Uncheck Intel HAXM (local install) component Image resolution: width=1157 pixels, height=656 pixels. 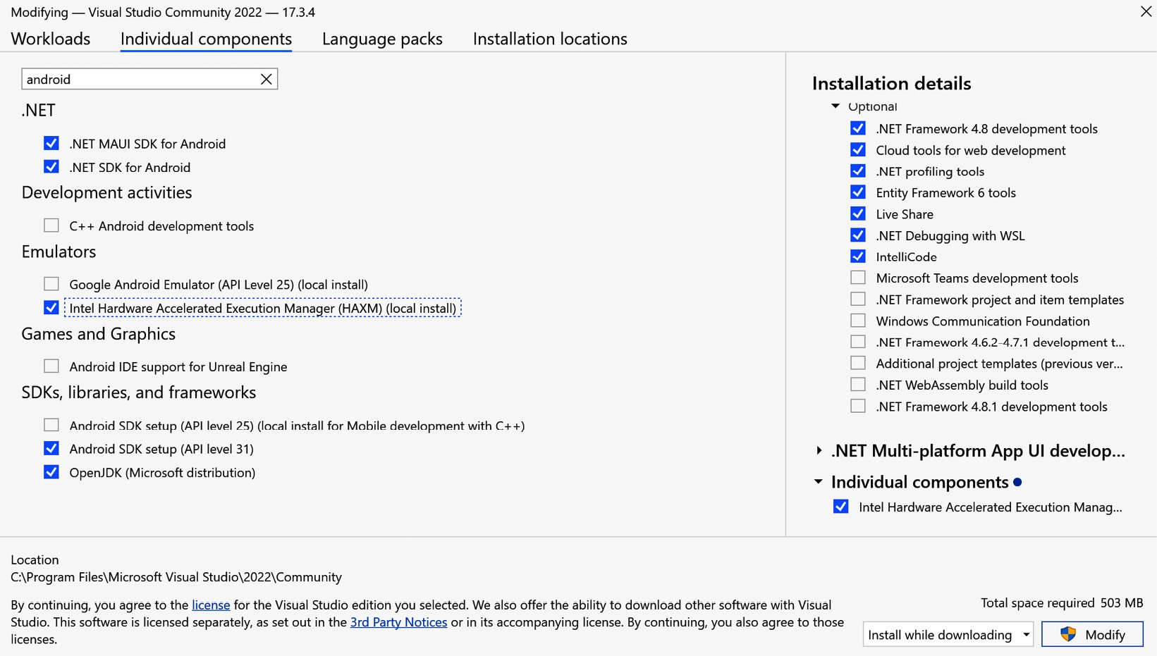51,308
